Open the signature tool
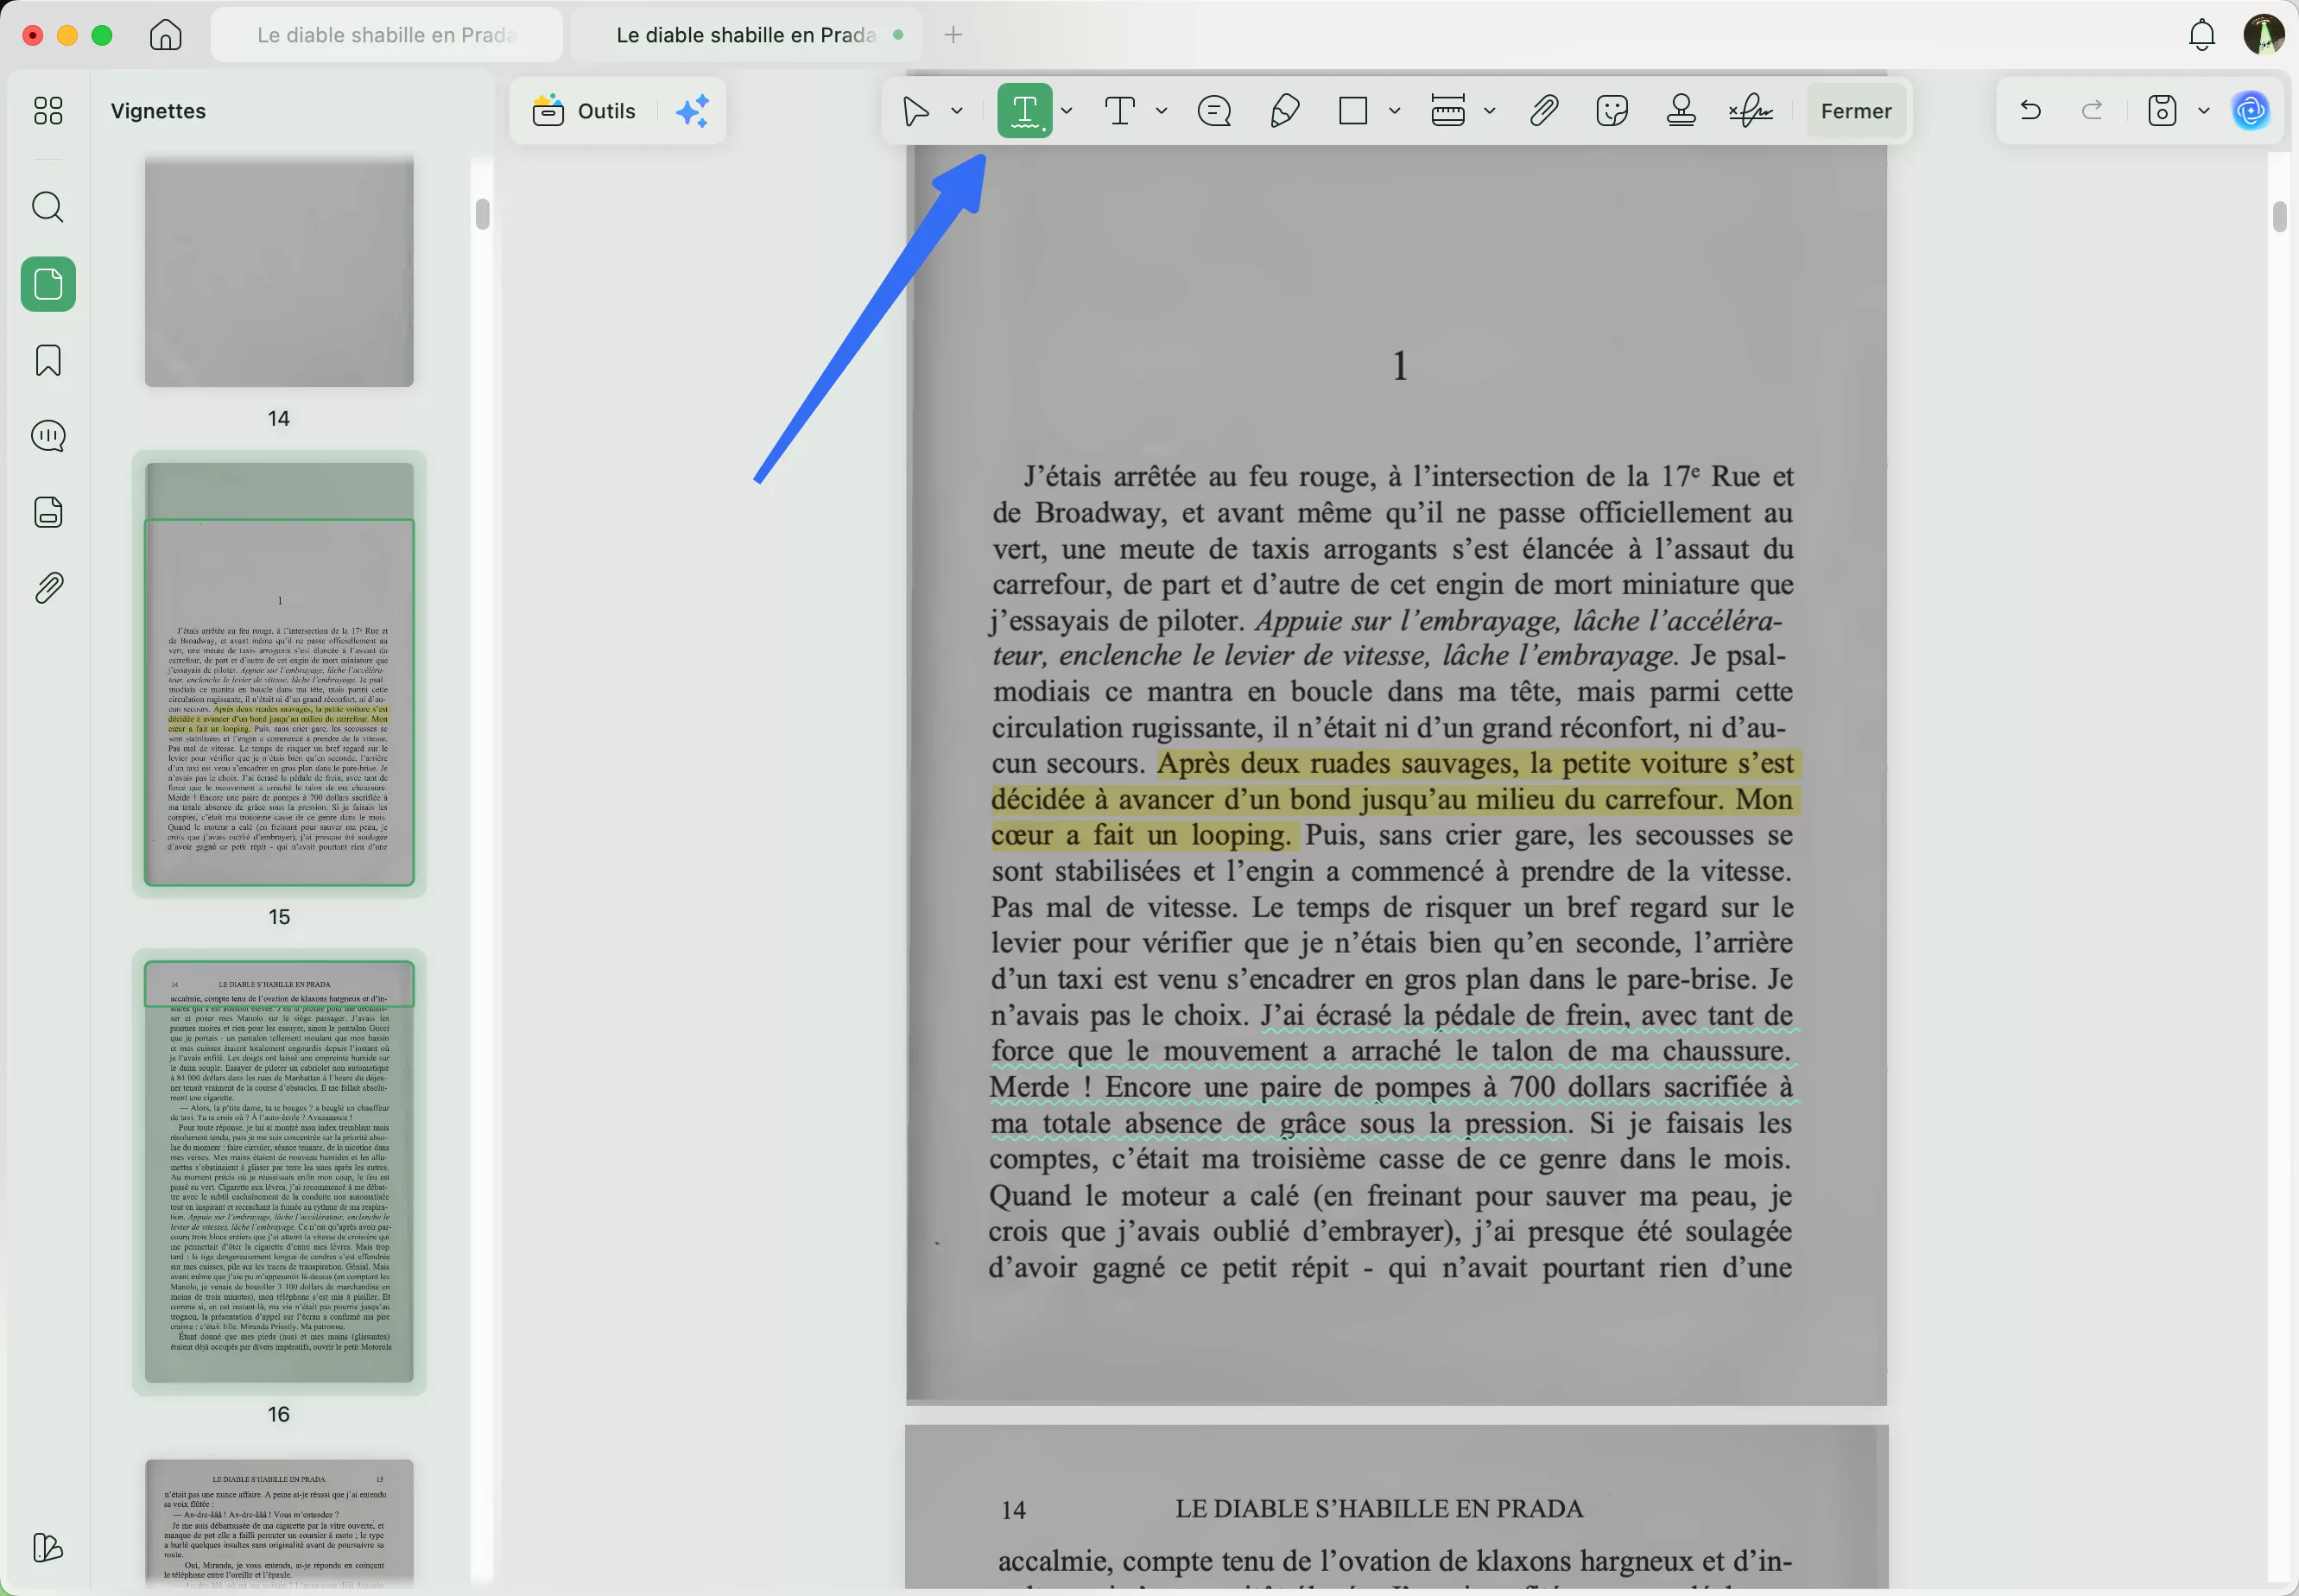Image resolution: width=2299 pixels, height=1596 pixels. click(1751, 110)
